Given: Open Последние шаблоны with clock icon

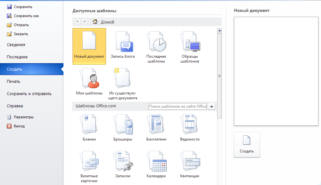Looking at the screenshot, I should pos(156,47).
